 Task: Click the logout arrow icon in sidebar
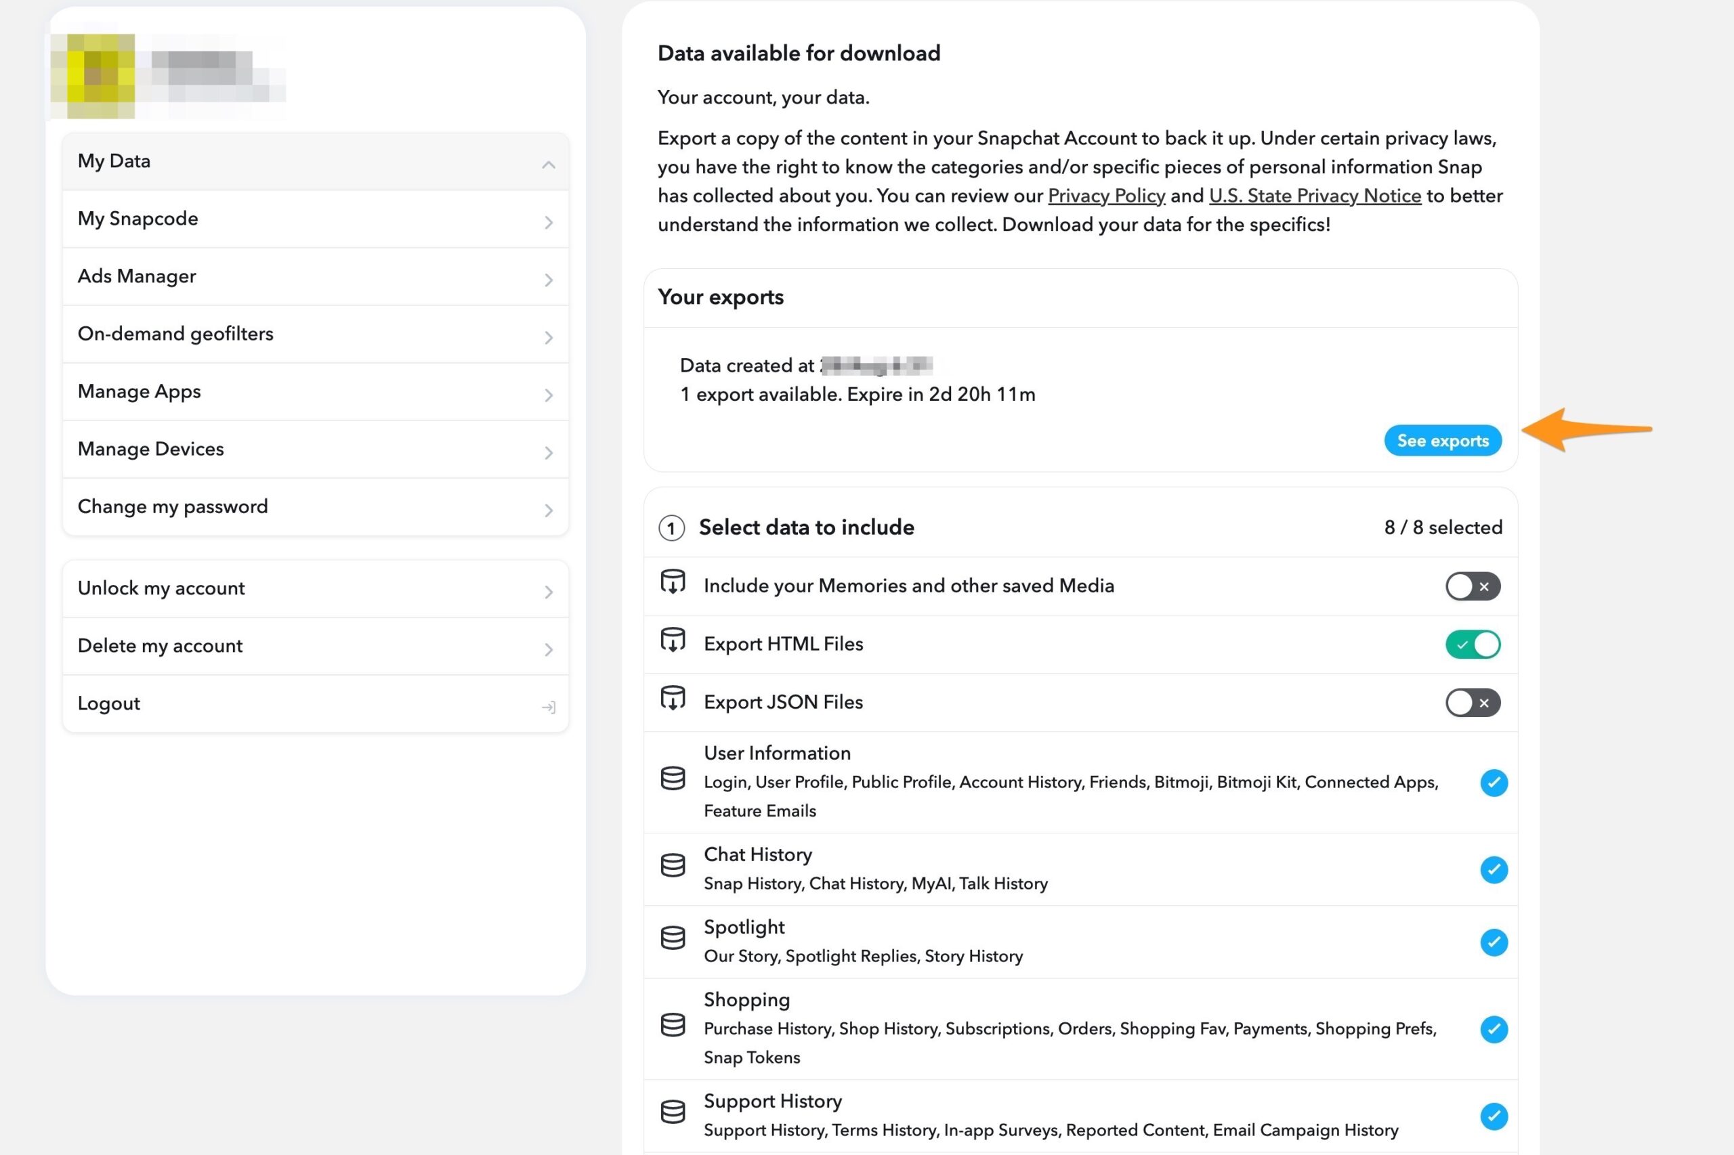pyautogui.click(x=548, y=707)
